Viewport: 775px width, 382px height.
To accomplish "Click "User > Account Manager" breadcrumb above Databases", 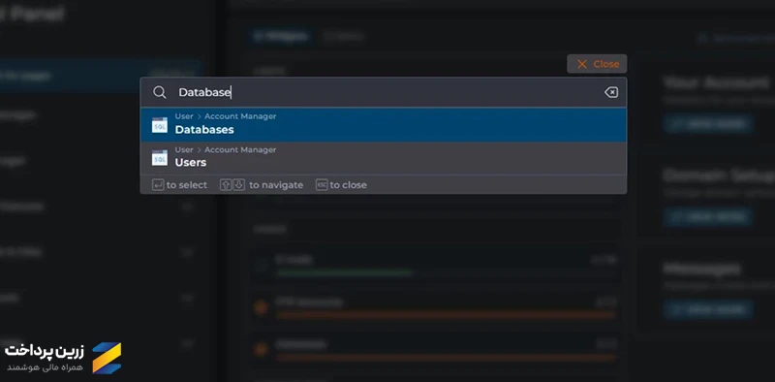I will coord(226,116).
